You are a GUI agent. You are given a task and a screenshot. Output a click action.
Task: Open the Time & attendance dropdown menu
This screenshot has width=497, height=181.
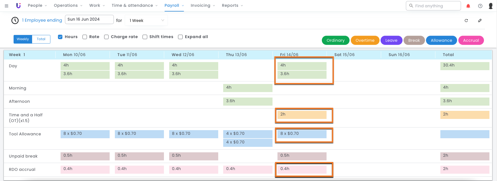tap(134, 5)
